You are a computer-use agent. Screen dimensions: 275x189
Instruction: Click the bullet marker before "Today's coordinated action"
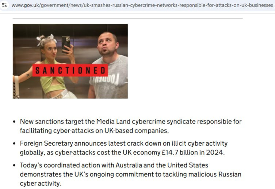click(14, 165)
